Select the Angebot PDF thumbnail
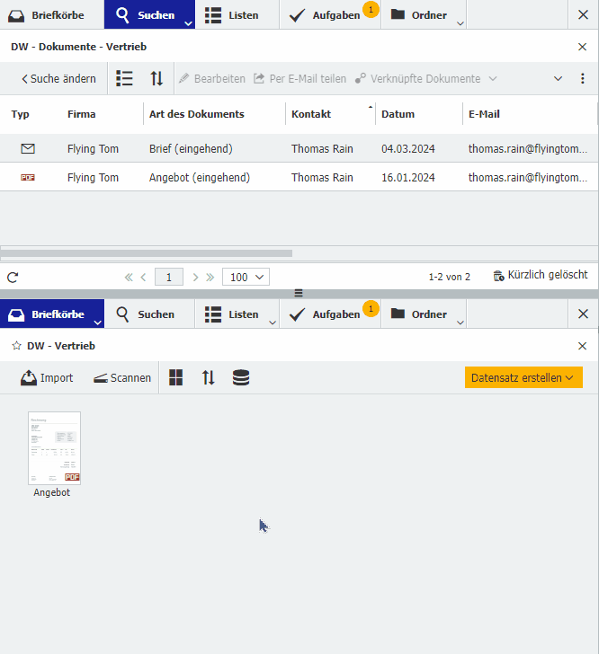The height and width of the screenshot is (654, 599). pos(54,449)
